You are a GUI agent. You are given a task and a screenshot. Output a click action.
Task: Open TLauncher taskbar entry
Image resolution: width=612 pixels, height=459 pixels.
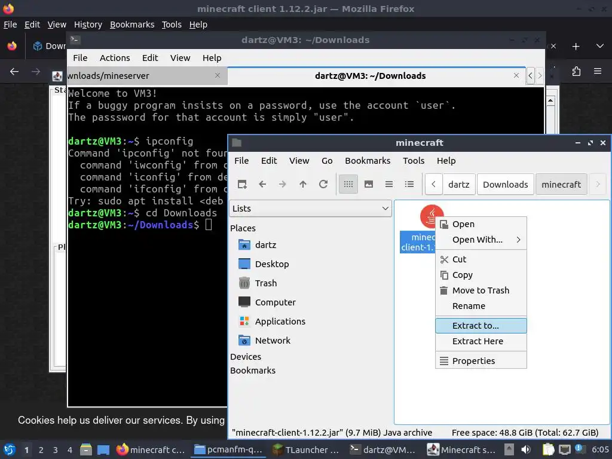pyautogui.click(x=305, y=449)
